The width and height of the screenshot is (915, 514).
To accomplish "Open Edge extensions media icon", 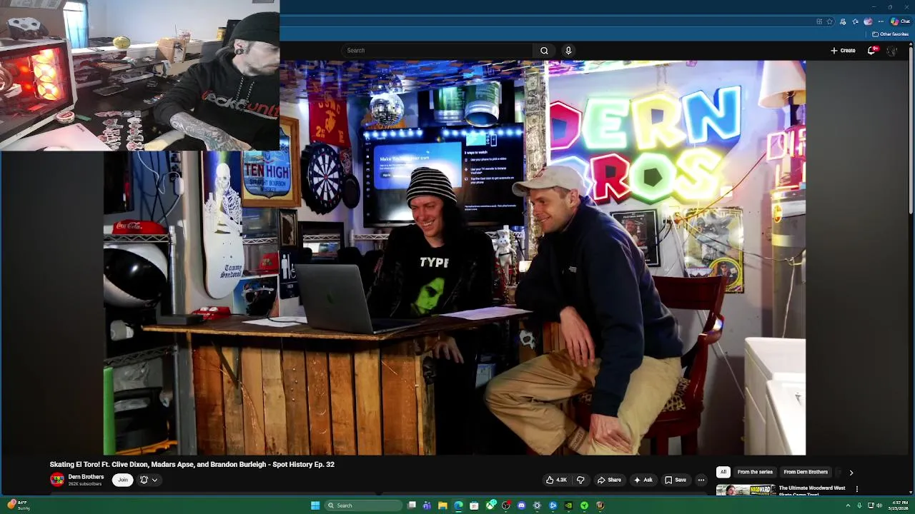I will coord(843,21).
